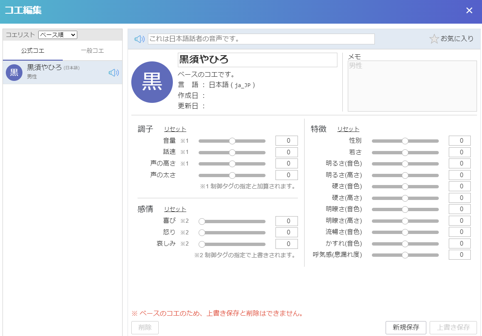The image size is (482, 336).
Task: Click the 硬さ(高さ) value box
Action: click(460, 198)
